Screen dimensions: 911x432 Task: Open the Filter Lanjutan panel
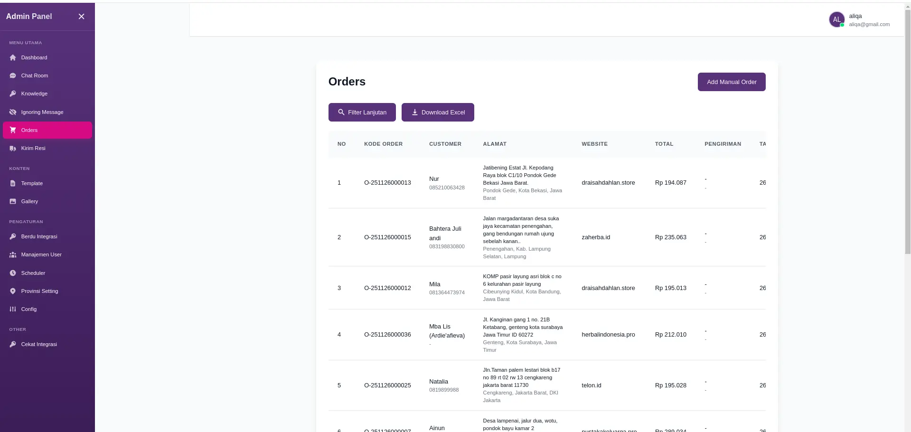coord(362,112)
